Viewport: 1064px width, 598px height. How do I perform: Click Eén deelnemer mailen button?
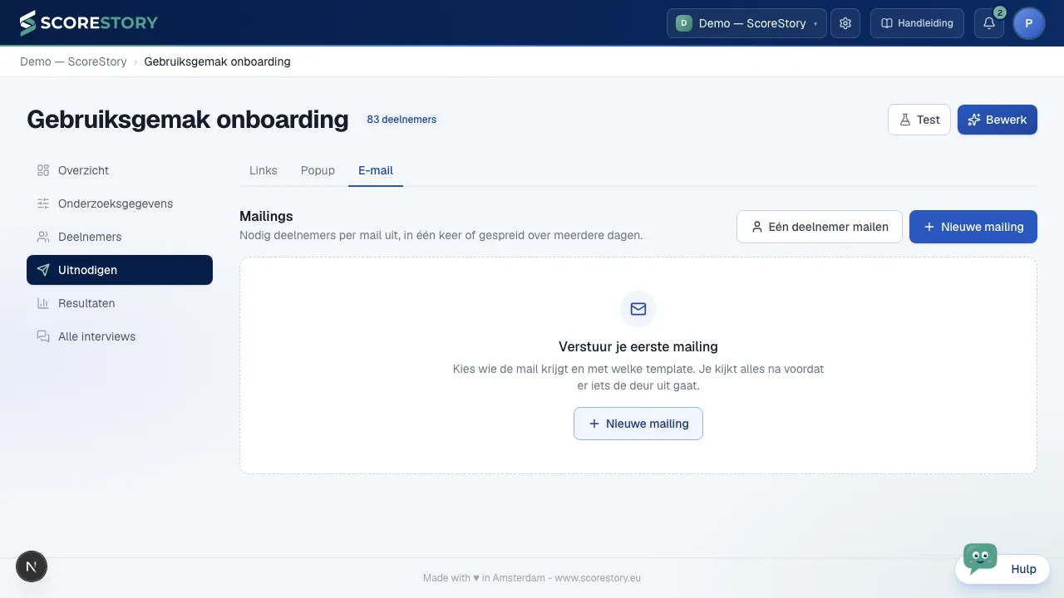(820, 227)
